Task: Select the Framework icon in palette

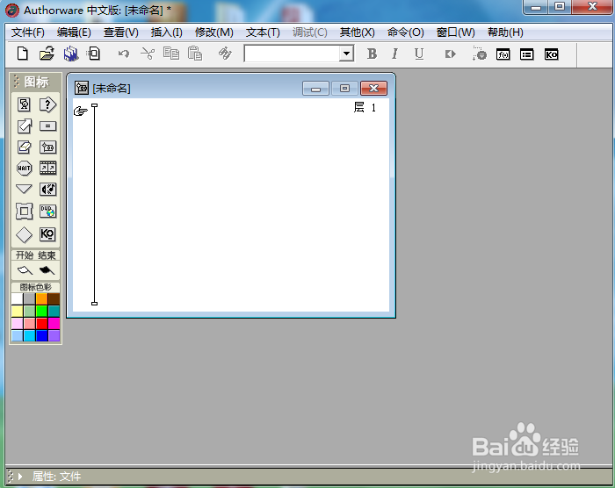Action: coord(25,212)
